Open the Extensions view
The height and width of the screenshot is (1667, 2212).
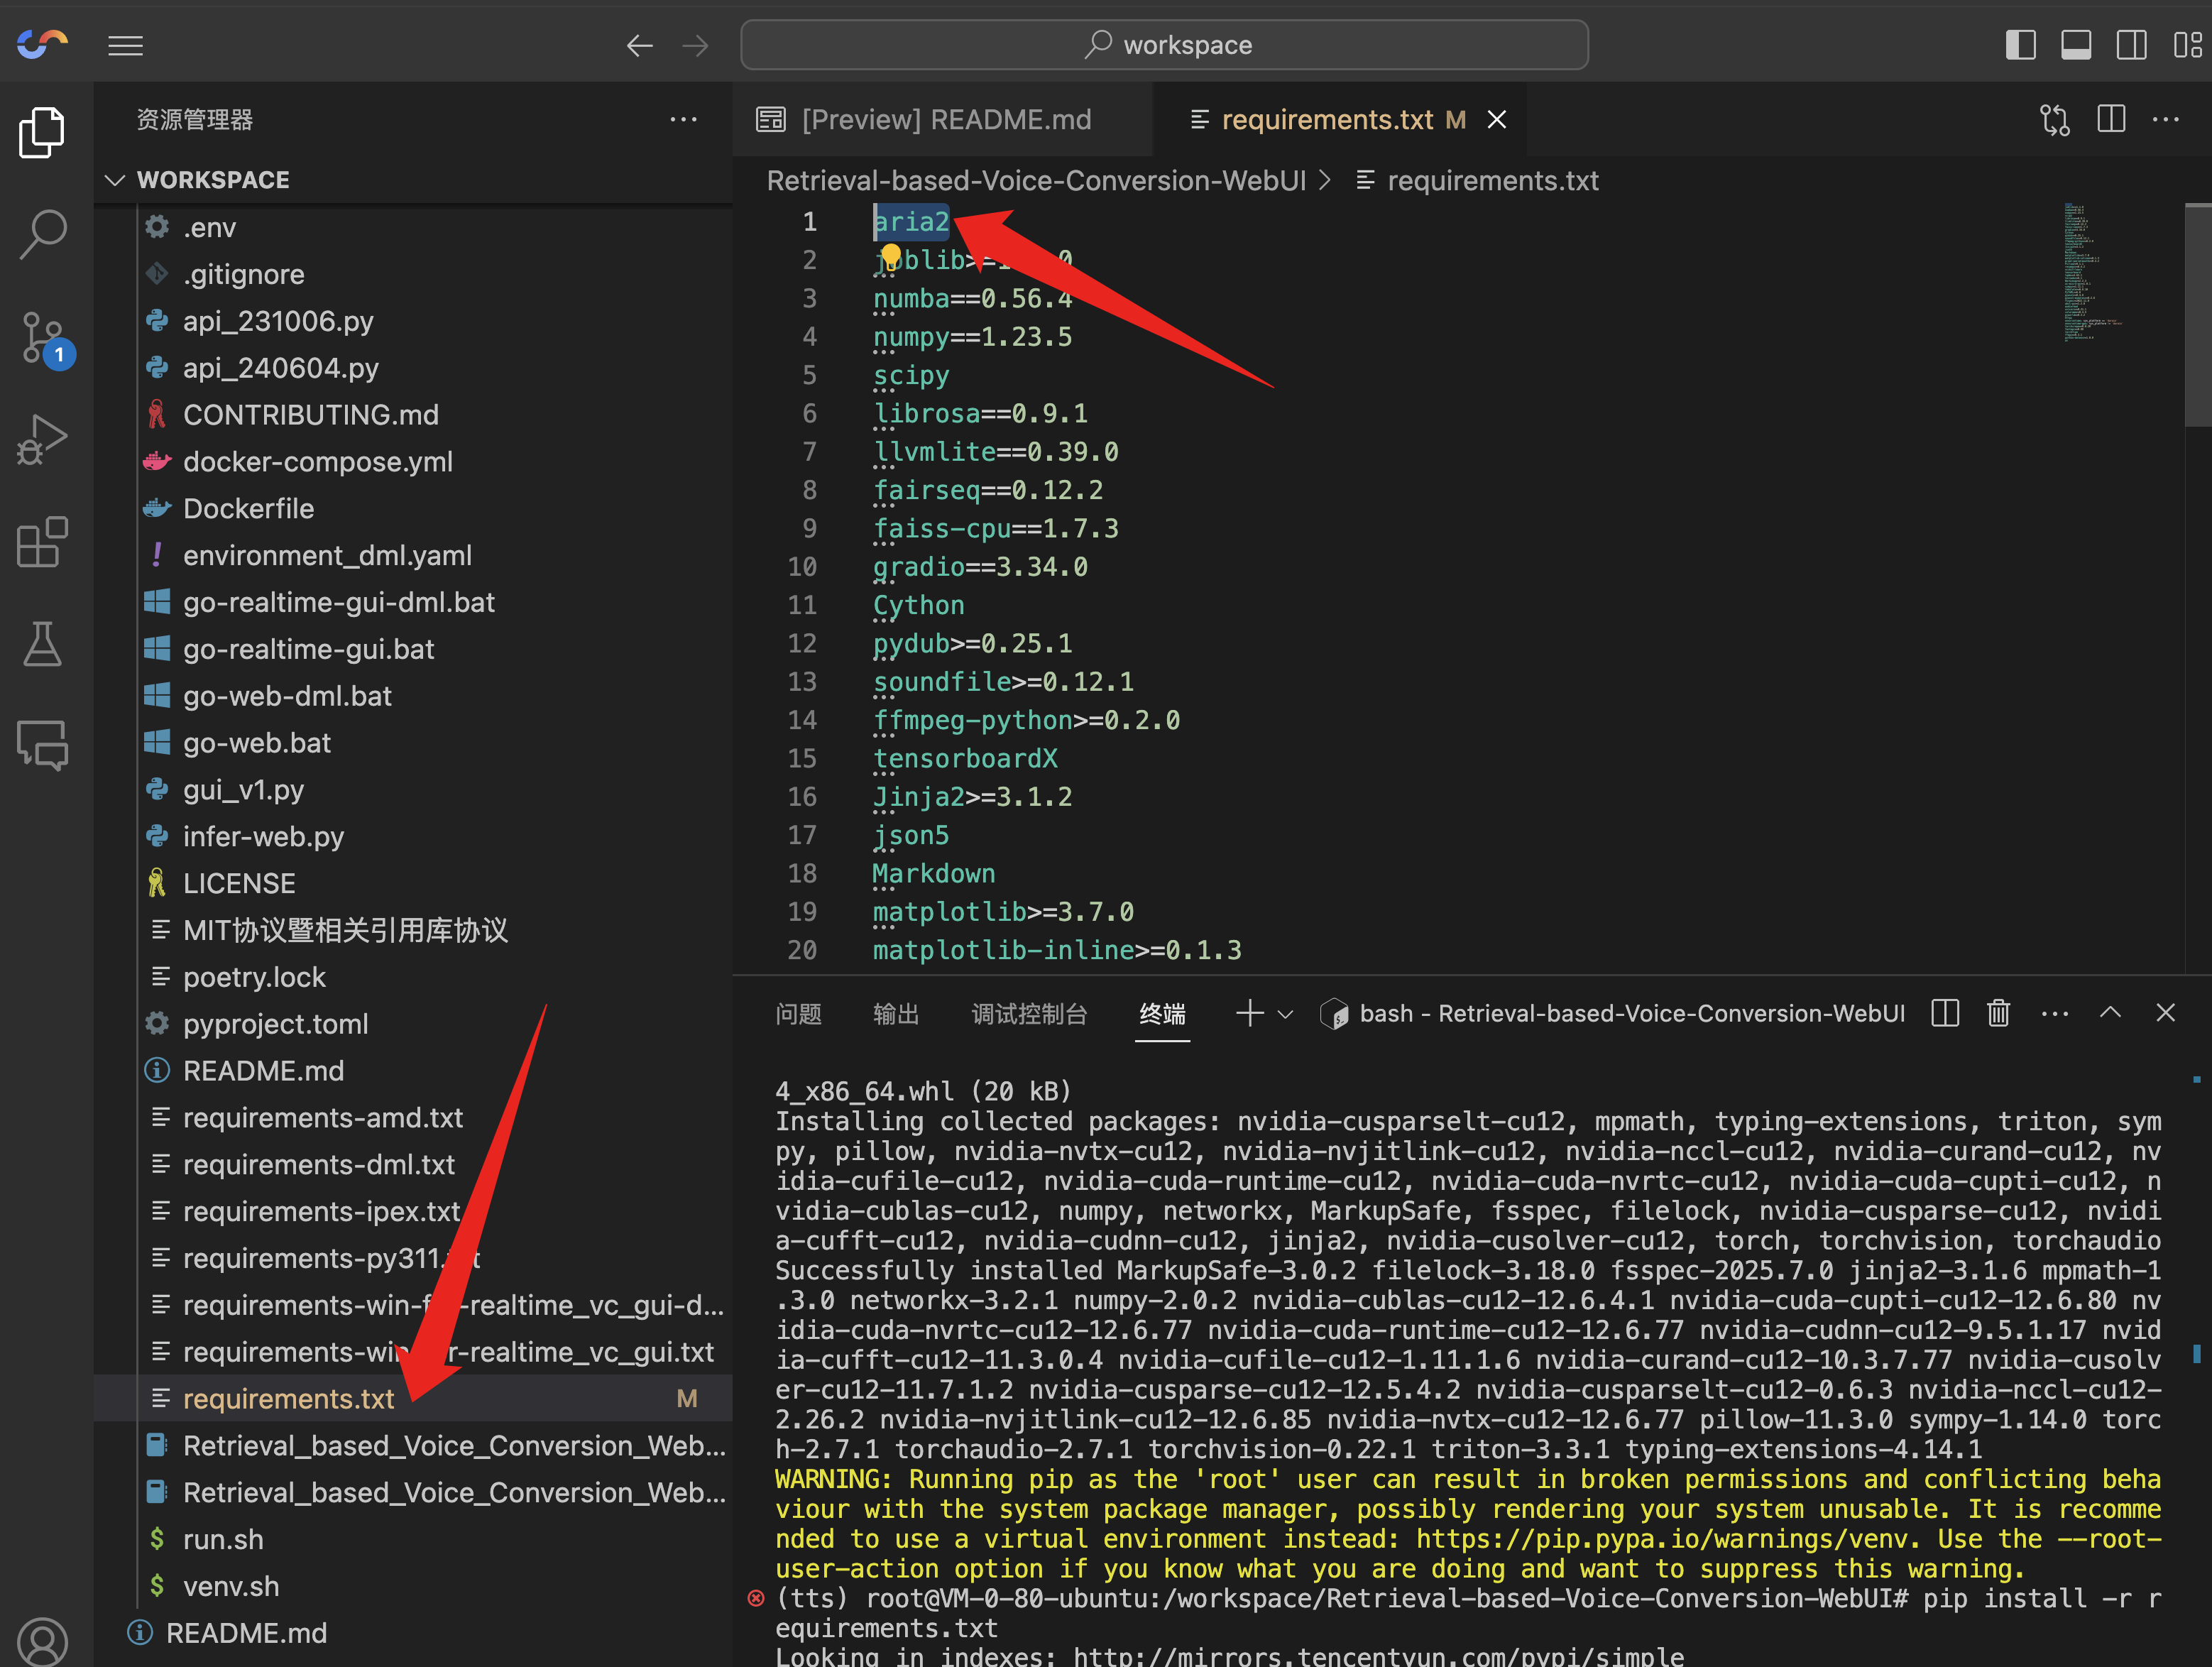42,543
